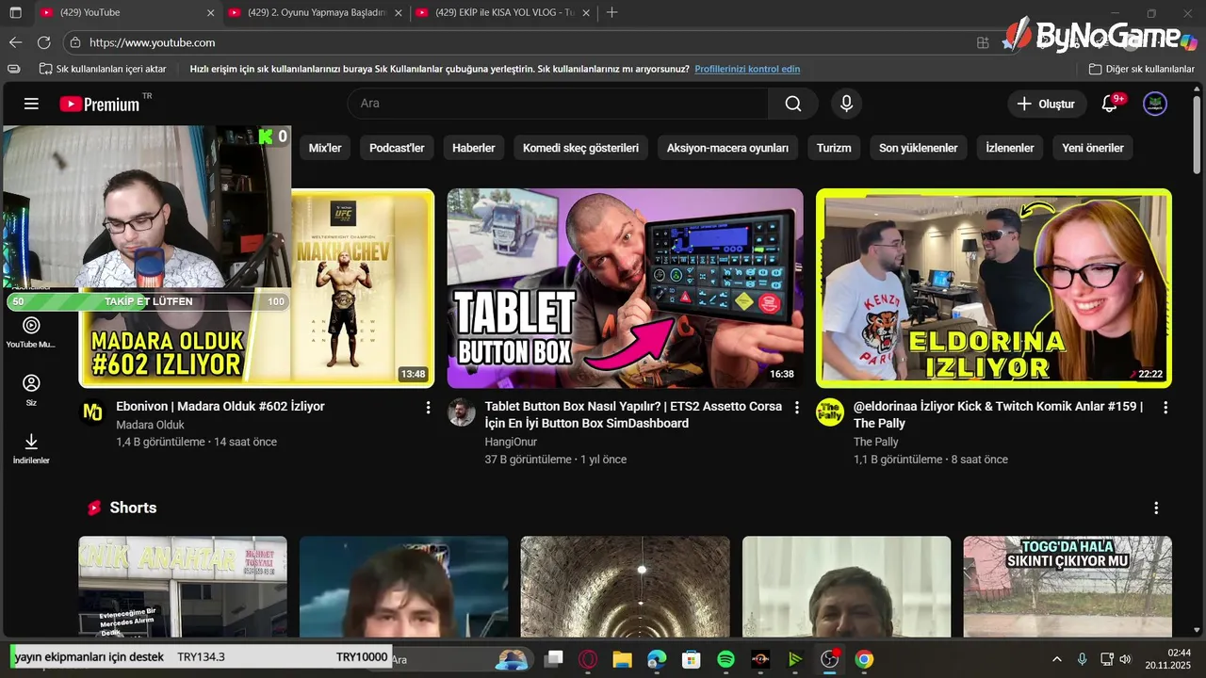1206x678 pixels.
Task: Open Tablet Button Box Nasıl Yapılır title
Action: click(633, 415)
